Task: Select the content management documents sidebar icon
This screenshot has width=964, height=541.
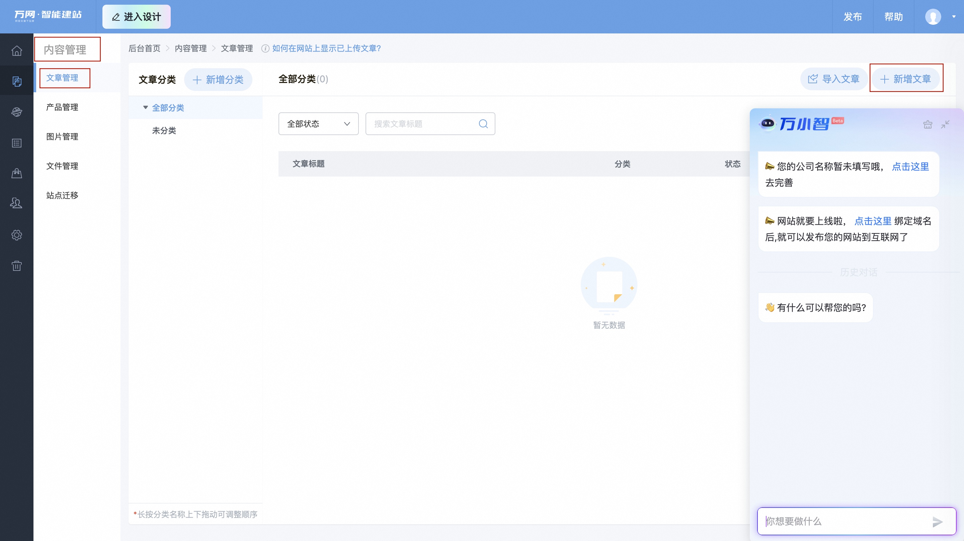Action: click(16, 81)
